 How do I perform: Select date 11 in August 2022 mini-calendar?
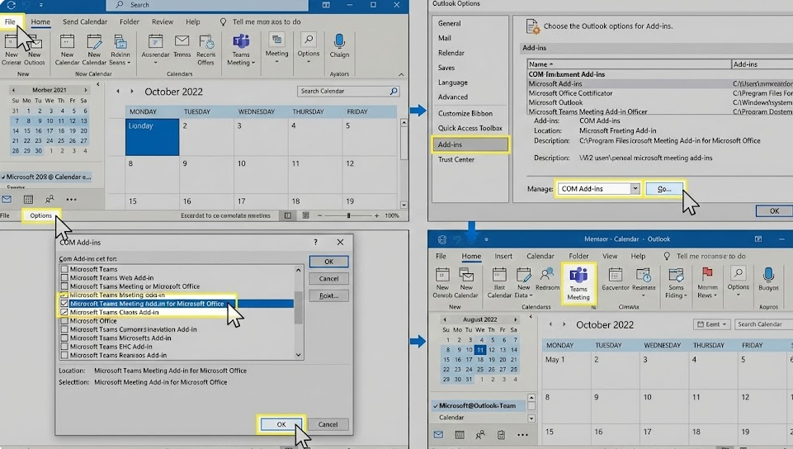pos(480,349)
